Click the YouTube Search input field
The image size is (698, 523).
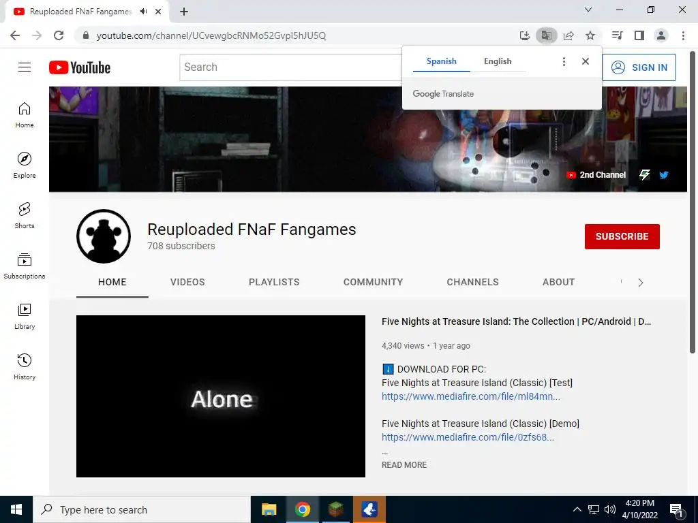click(292, 67)
